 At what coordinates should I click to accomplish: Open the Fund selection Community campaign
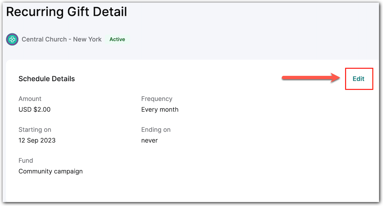click(x=50, y=171)
